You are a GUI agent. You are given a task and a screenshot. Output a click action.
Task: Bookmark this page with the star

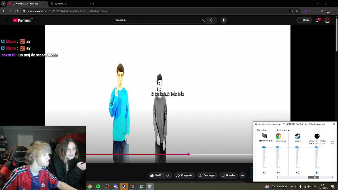coord(297,11)
